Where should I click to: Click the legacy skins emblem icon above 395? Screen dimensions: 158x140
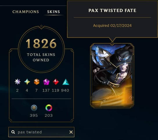point(34,108)
